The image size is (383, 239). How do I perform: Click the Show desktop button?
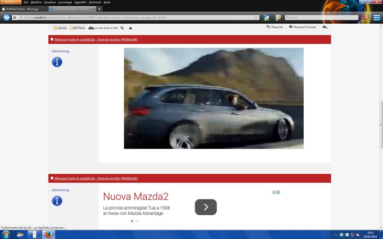(381, 235)
